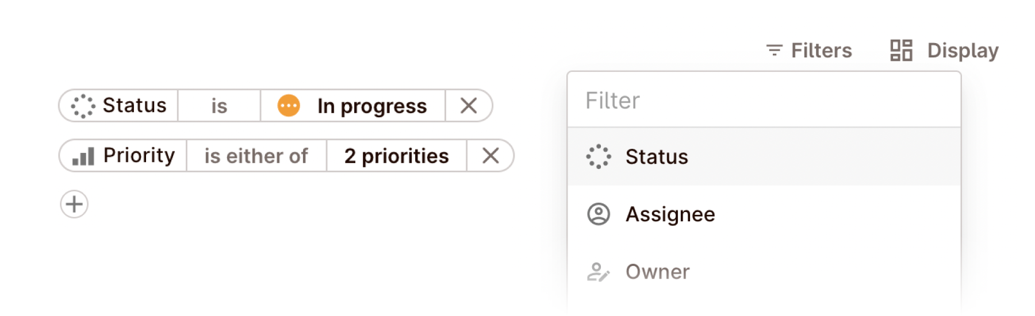Open the "is" operator dropdown
The image size is (1035, 316).
(x=219, y=106)
